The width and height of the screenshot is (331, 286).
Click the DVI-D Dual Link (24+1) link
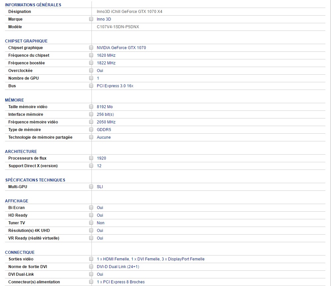[118, 267]
